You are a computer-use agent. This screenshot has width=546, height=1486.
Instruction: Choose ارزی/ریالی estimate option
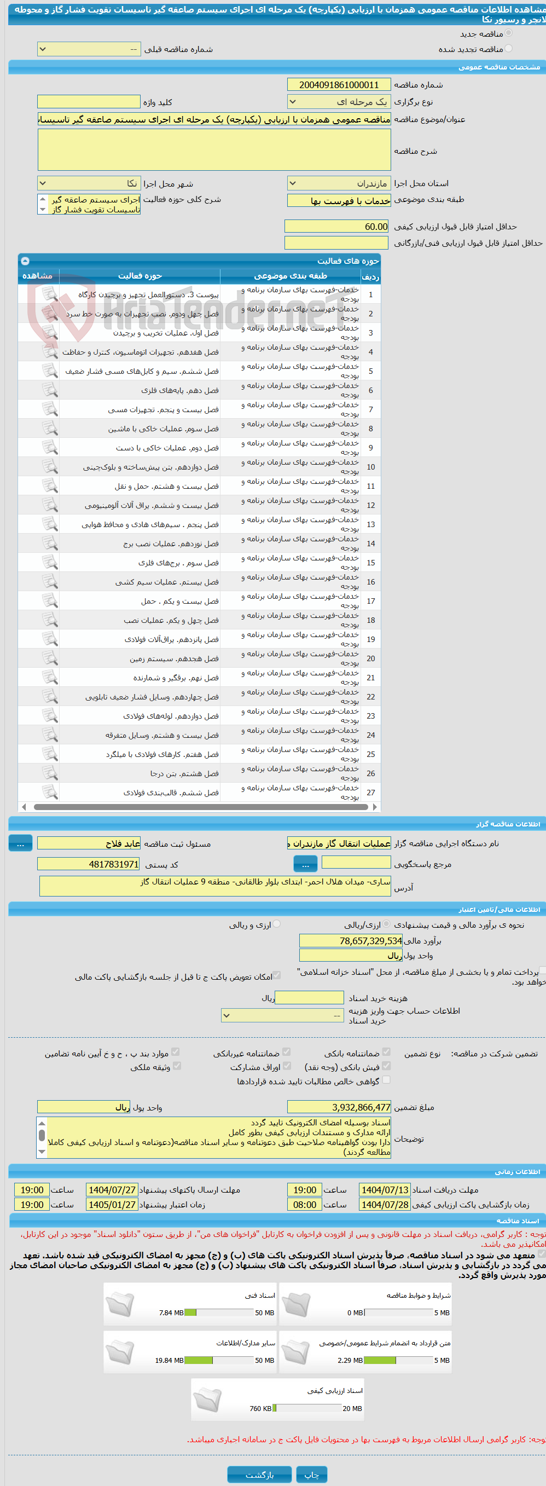click(x=386, y=923)
